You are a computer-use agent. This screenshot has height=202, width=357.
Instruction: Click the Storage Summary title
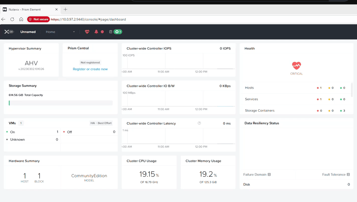23,86
